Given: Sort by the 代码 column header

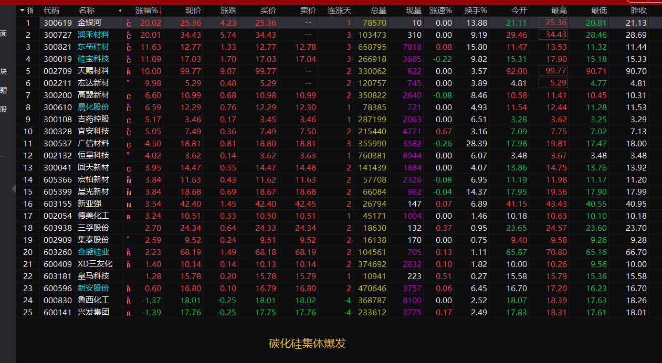Looking at the screenshot, I should [51, 10].
